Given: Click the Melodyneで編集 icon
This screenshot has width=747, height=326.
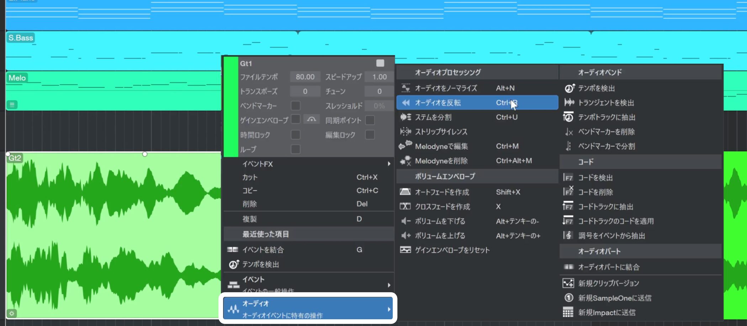Looking at the screenshot, I should click(x=405, y=146).
